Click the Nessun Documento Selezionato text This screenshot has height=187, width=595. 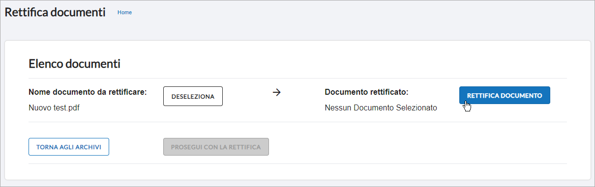coord(381,108)
